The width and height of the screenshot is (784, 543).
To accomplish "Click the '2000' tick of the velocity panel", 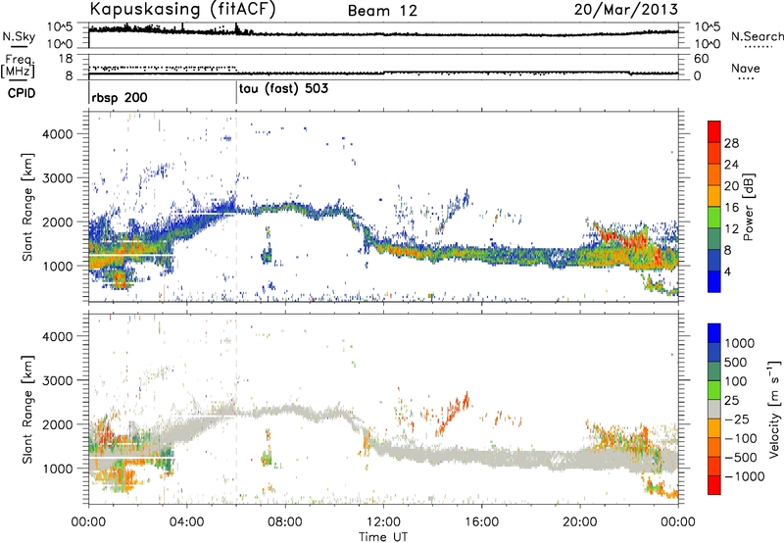I will pyautogui.click(x=58, y=424).
